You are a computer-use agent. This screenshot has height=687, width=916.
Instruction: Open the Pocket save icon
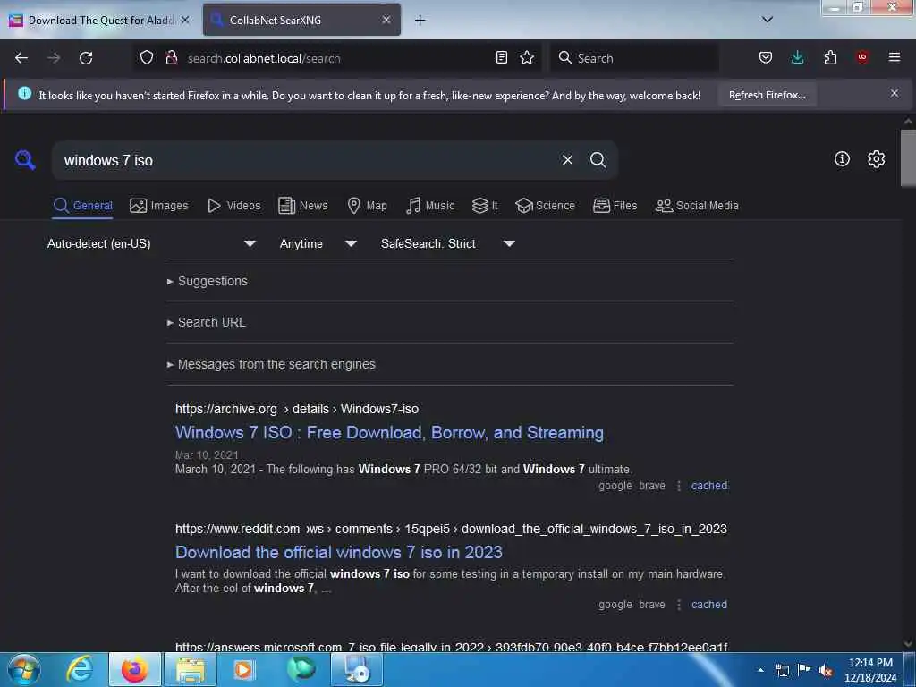tap(766, 57)
